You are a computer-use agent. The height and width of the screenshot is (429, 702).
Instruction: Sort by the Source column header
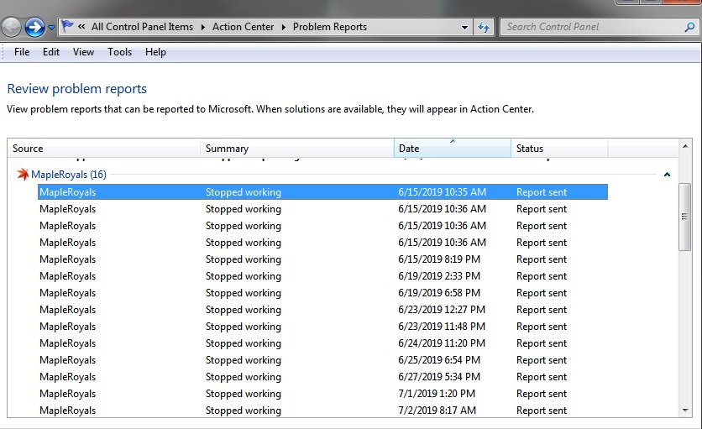104,149
